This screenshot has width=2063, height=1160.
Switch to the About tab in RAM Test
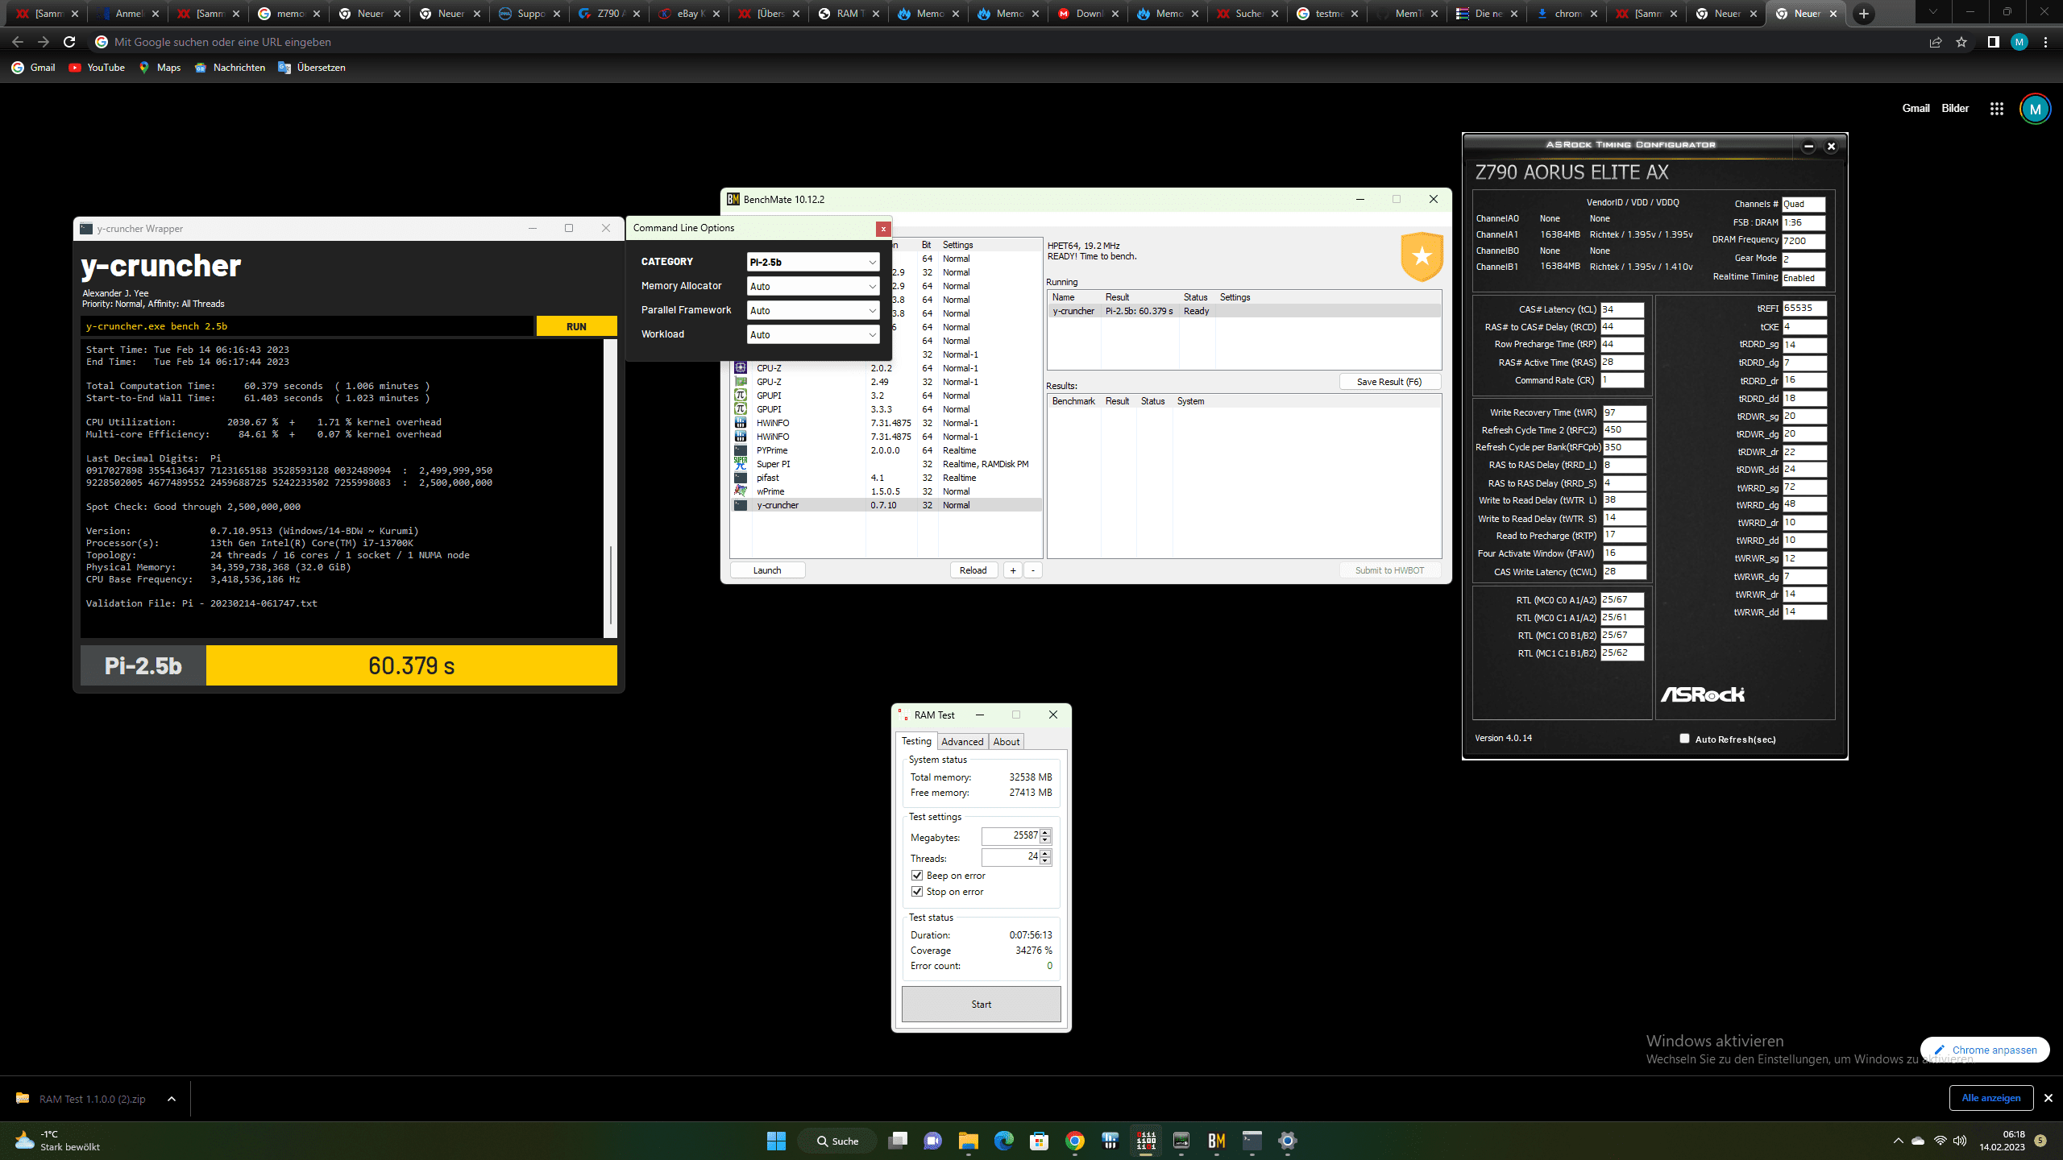1007,742
